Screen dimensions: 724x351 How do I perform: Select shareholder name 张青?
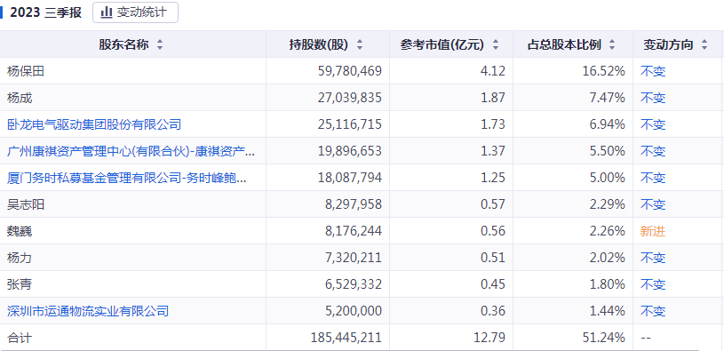pyautogui.click(x=20, y=284)
